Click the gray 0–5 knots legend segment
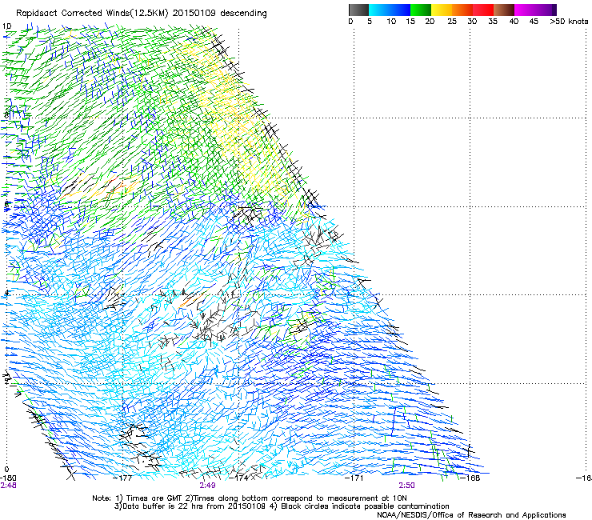 358,10
